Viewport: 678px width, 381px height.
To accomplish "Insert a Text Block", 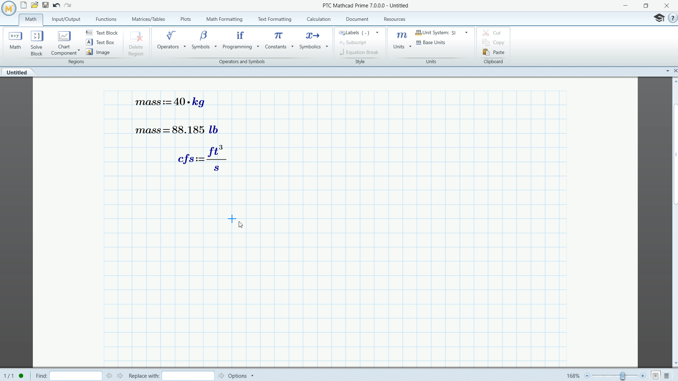I will point(102,33).
